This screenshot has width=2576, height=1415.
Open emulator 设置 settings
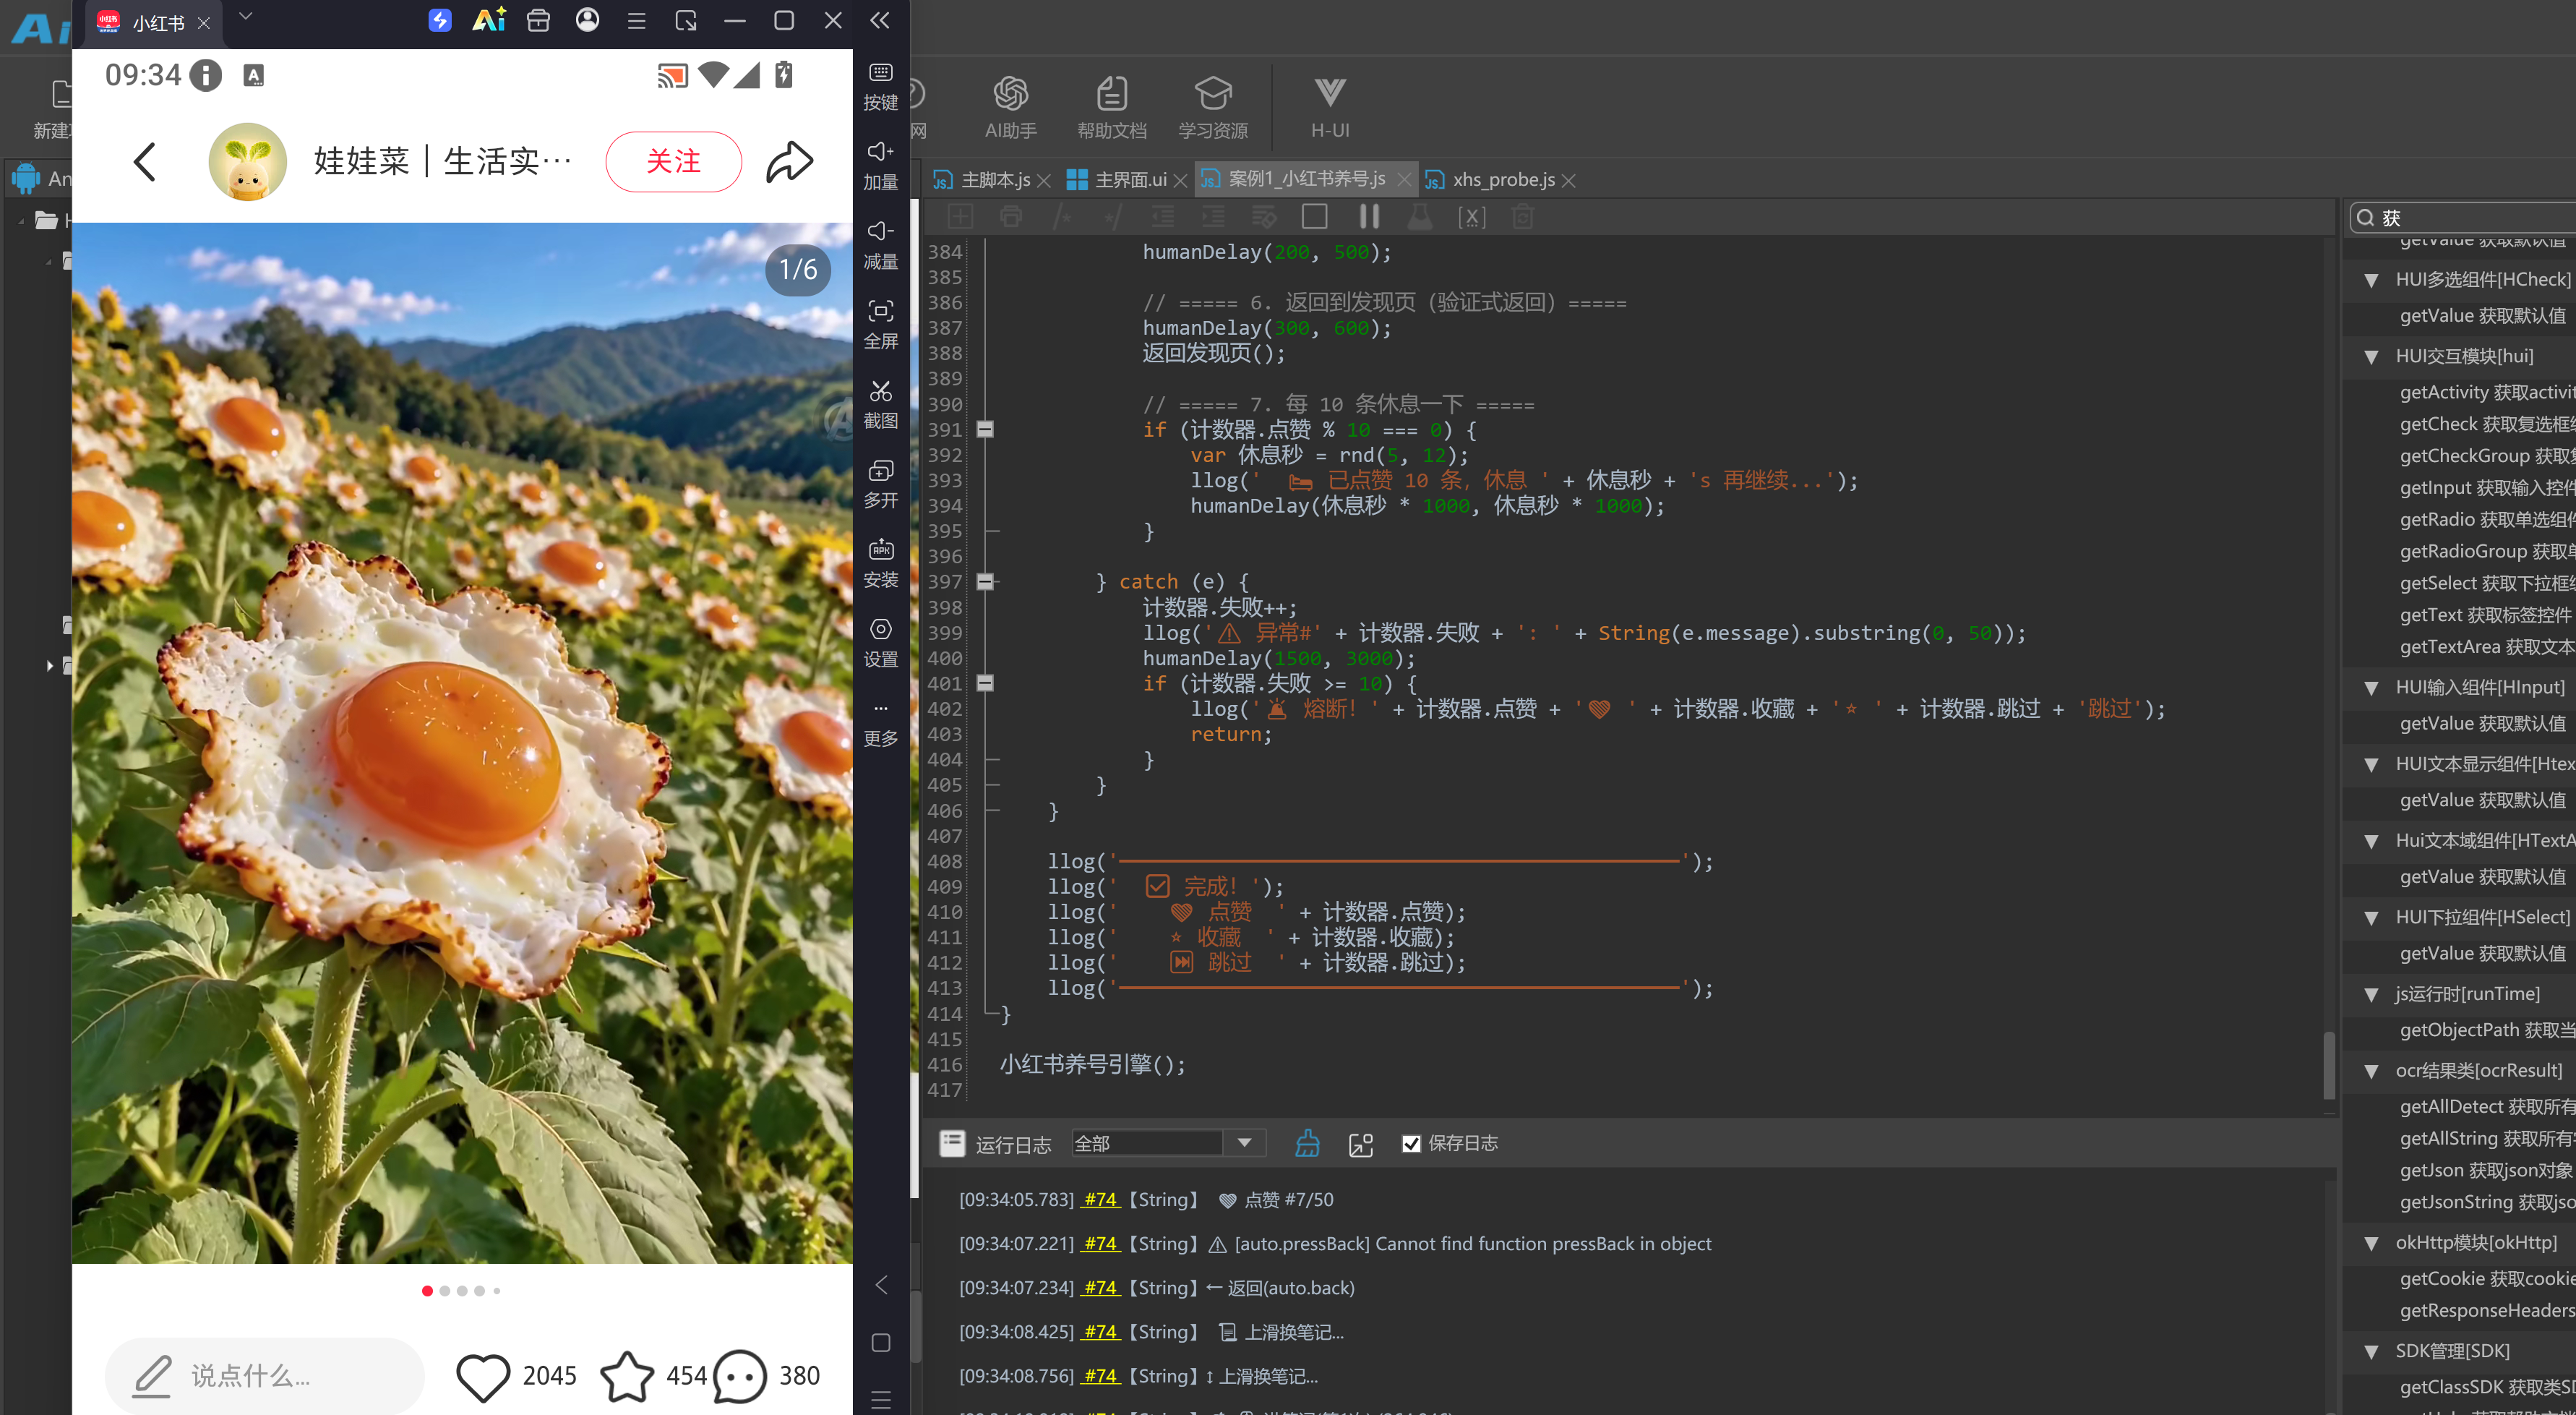point(880,643)
